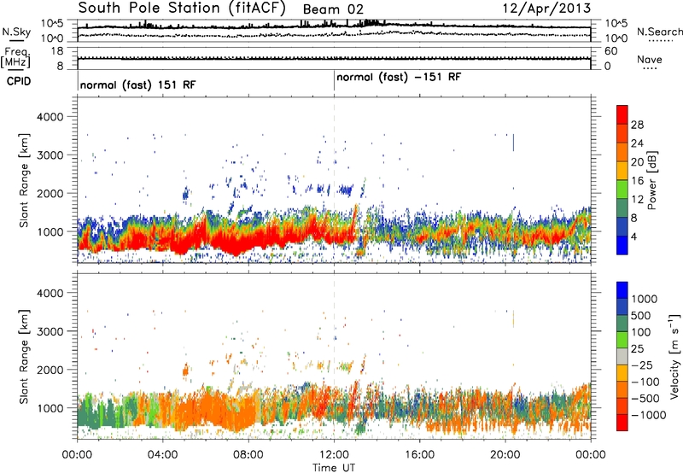Click the 16:00 time axis tick label
683x473 pixels.
click(x=420, y=455)
